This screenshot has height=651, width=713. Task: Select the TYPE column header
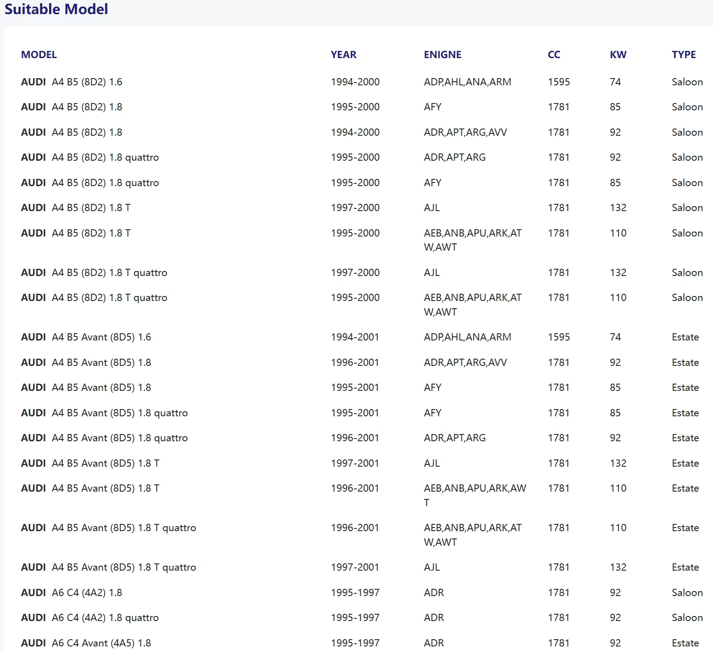(x=684, y=55)
